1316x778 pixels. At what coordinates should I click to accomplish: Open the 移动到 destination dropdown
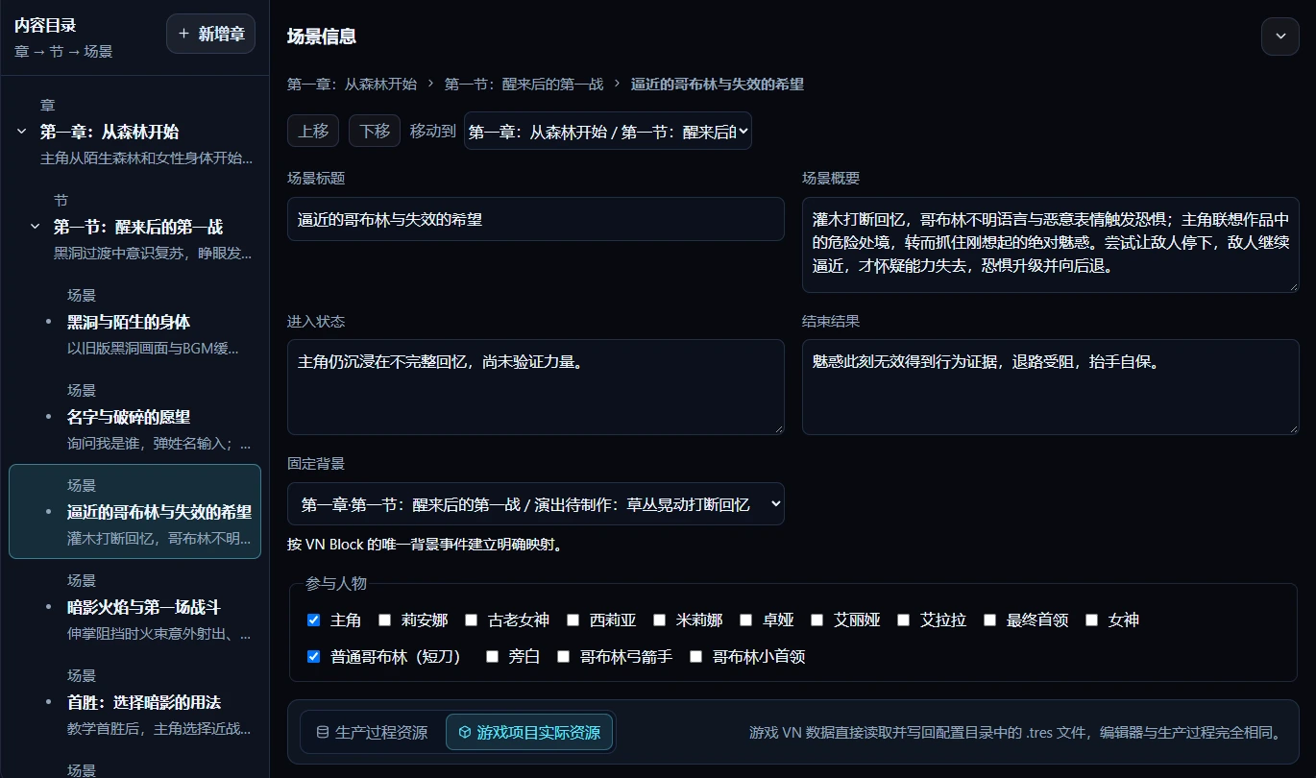(x=608, y=131)
